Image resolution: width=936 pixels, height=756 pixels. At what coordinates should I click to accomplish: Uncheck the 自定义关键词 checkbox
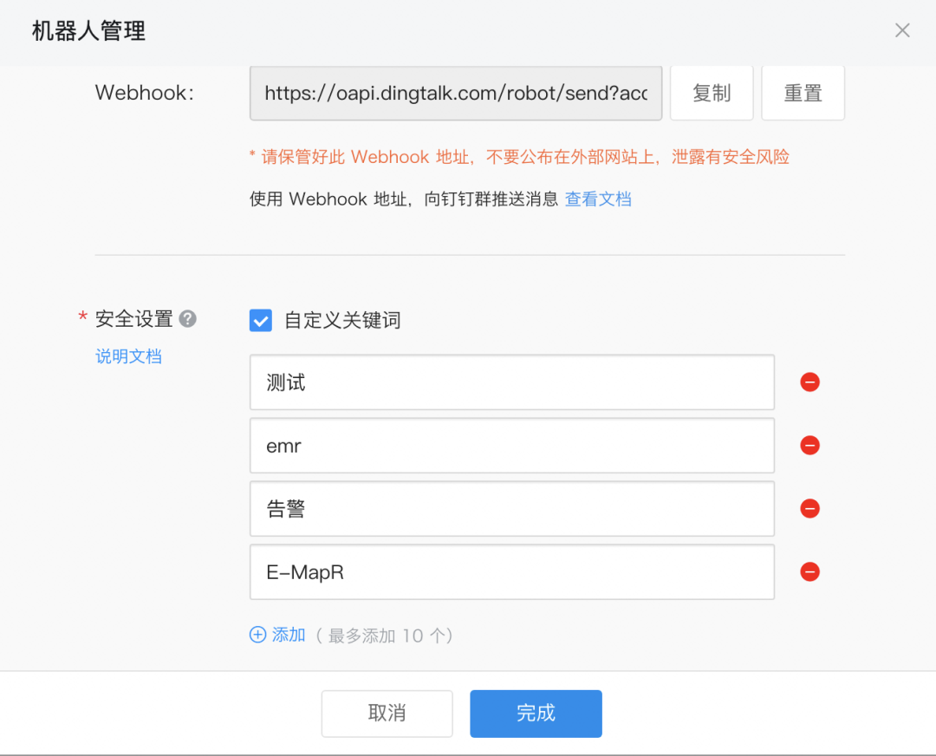pyautogui.click(x=261, y=321)
